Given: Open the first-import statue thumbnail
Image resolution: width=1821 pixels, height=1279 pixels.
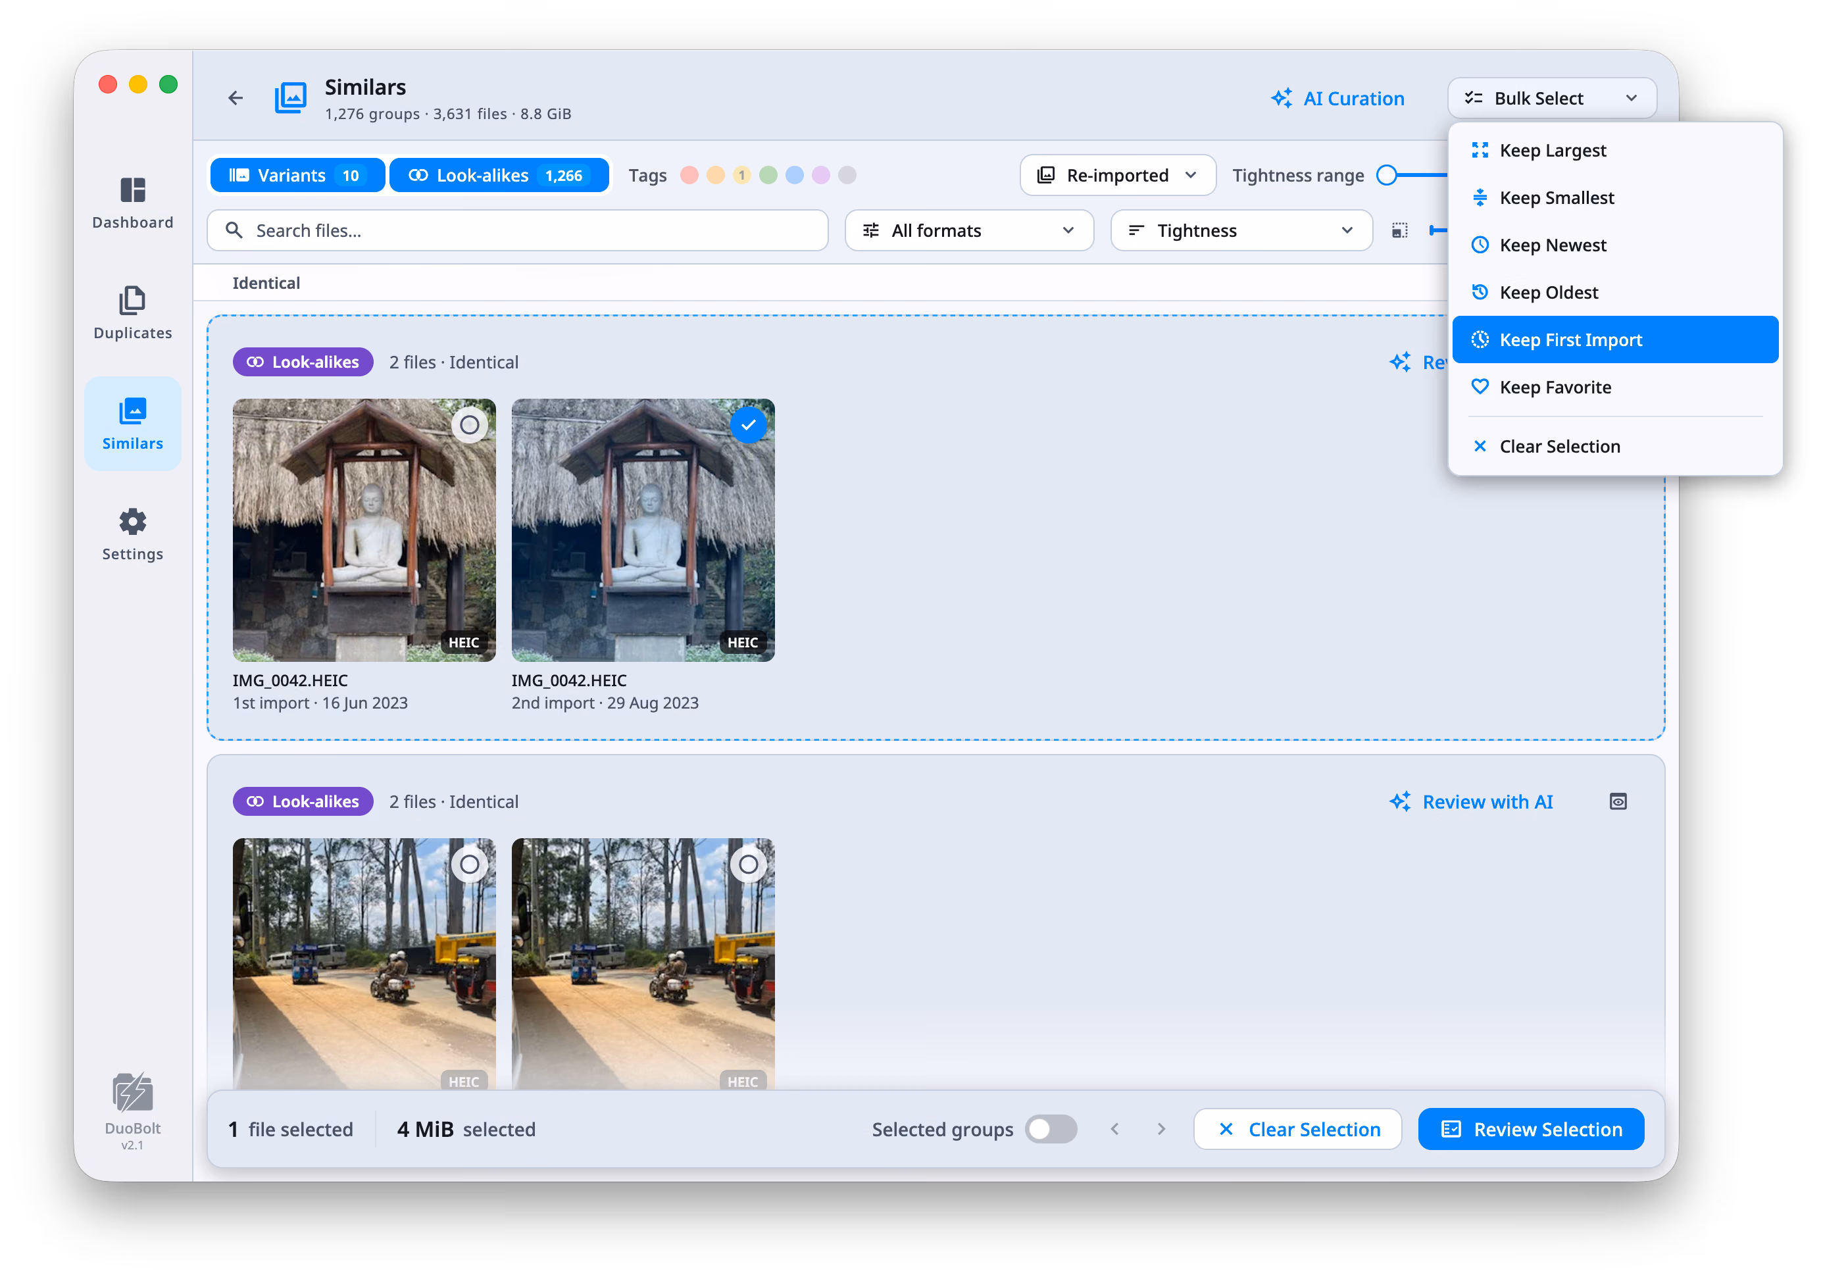Looking at the screenshot, I should tap(364, 530).
